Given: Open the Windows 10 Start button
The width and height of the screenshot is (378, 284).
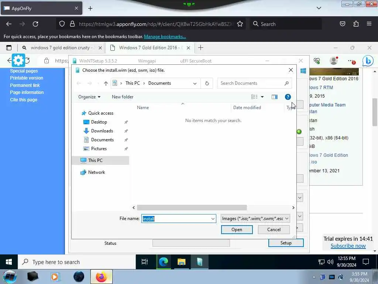Looking at the screenshot, I should click(9, 262).
